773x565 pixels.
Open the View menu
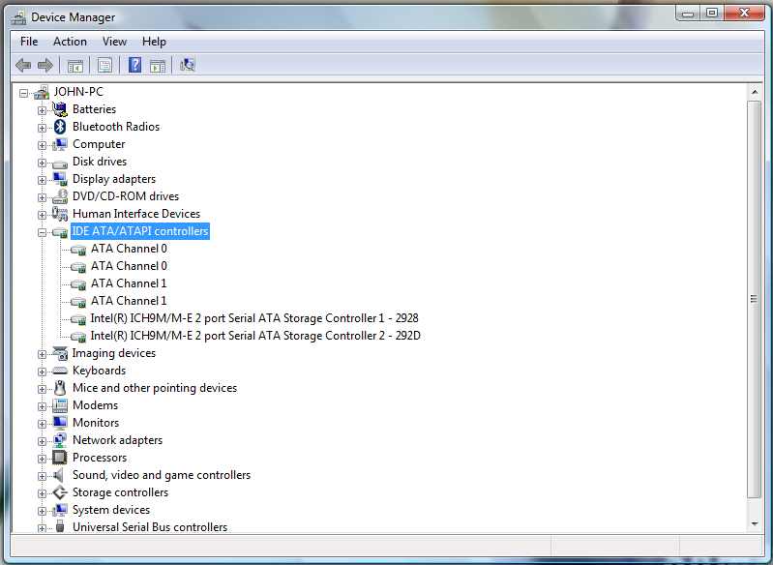click(x=114, y=42)
